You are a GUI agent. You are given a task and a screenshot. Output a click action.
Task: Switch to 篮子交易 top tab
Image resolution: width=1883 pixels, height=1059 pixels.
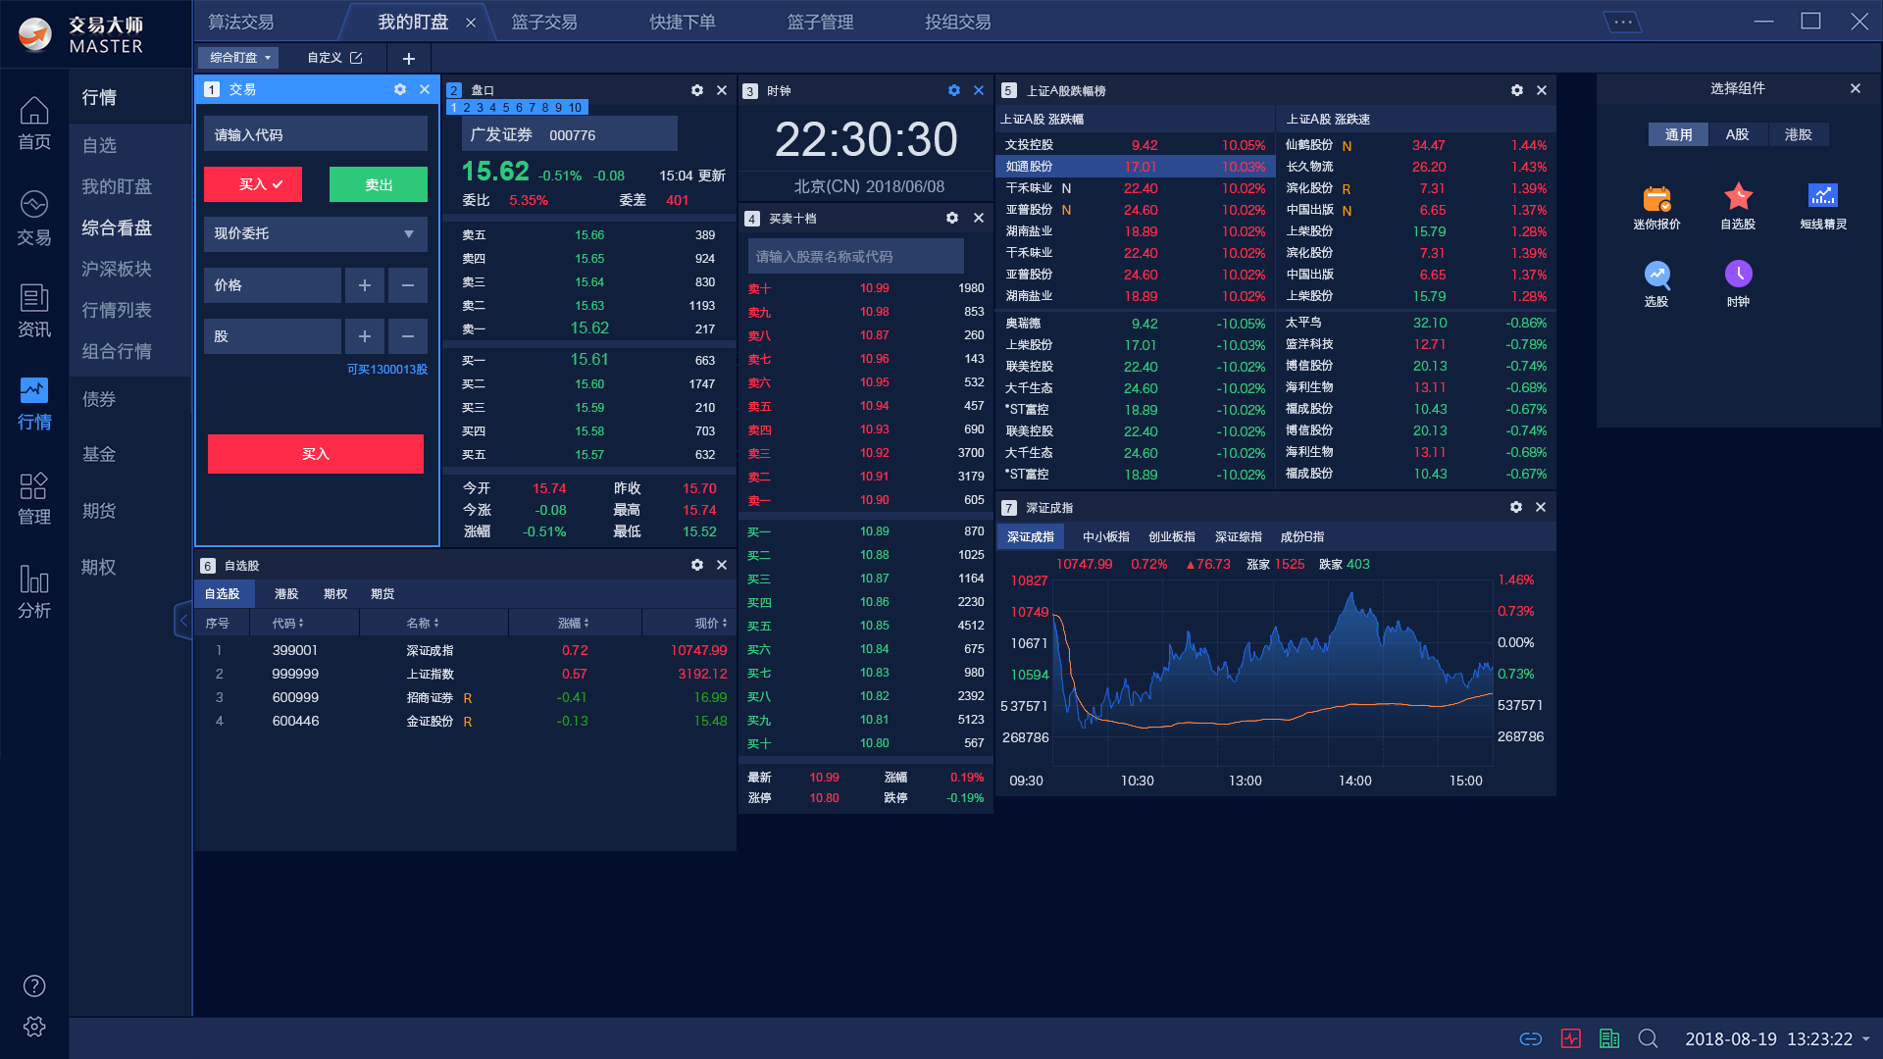click(544, 22)
